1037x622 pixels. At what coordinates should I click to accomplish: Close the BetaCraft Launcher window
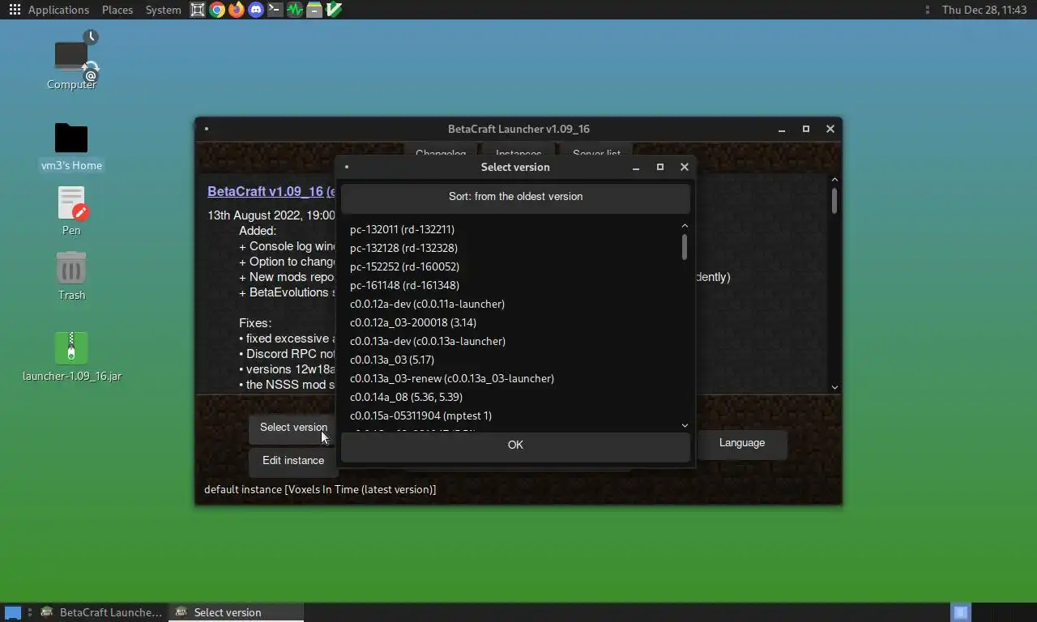(x=830, y=129)
